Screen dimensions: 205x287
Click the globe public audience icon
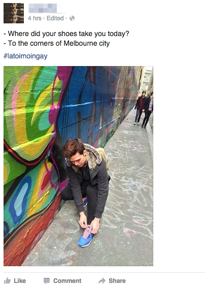72,18
